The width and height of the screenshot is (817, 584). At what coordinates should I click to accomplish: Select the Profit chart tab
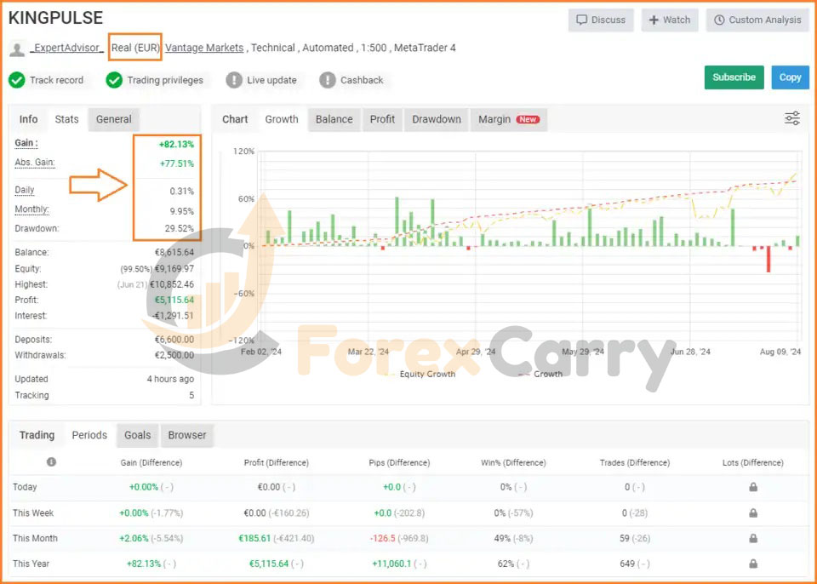[x=382, y=119]
